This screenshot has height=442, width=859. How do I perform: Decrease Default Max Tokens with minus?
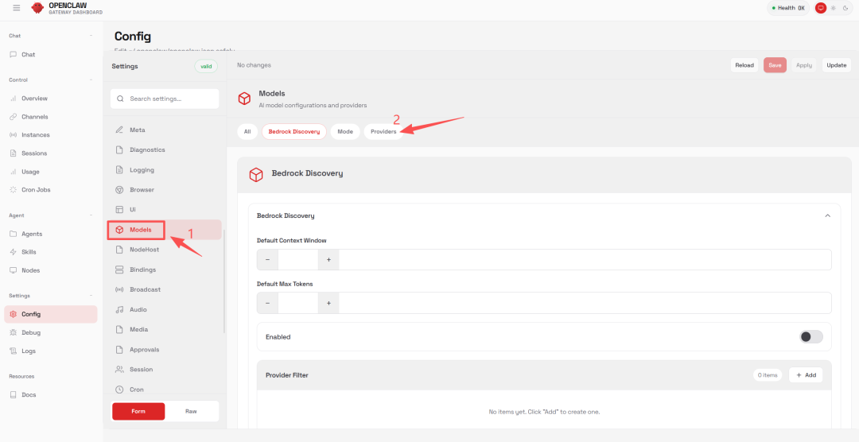(267, 303)
